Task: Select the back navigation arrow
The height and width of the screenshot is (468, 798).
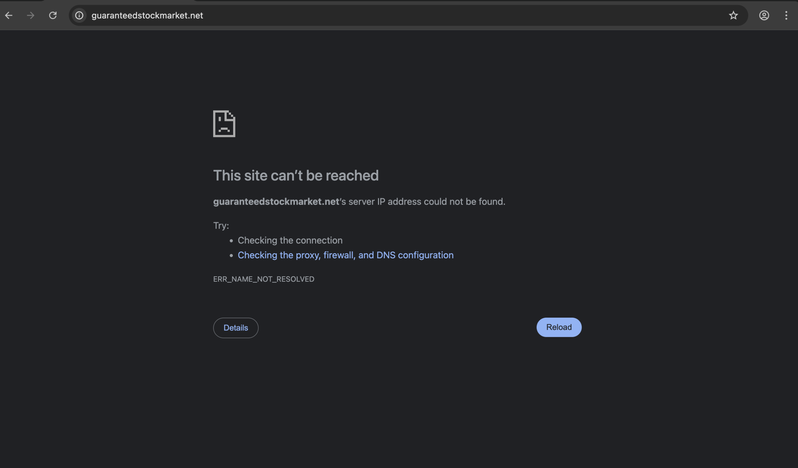Action: tap(8, 15)
